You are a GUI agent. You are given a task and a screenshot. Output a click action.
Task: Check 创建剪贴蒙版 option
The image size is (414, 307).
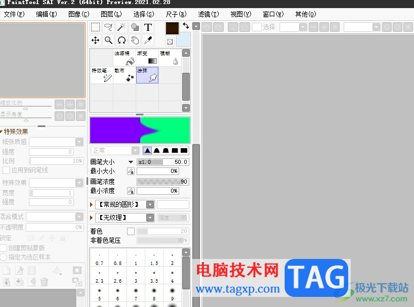coord(4,248)
